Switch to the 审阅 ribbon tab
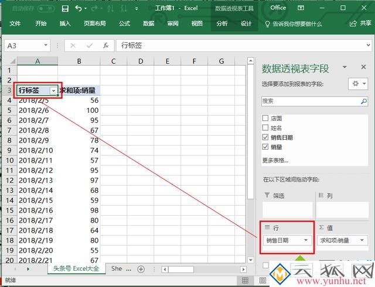Viewport: 375px width, 287px height. (x=173, y=23)
